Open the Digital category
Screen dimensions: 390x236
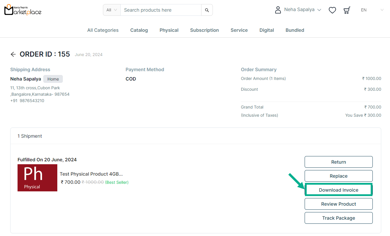coord(267,30)
